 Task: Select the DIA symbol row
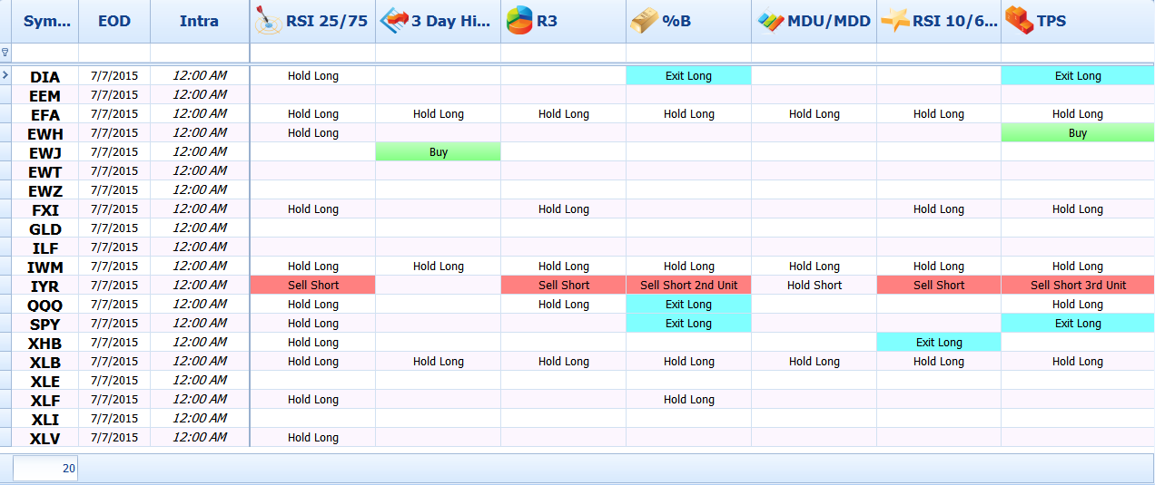point(45,76)
